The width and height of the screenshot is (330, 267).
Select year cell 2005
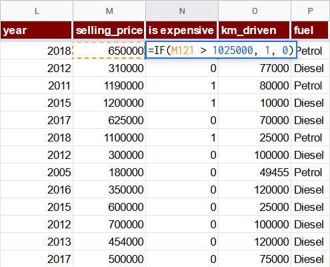point(37,172)
